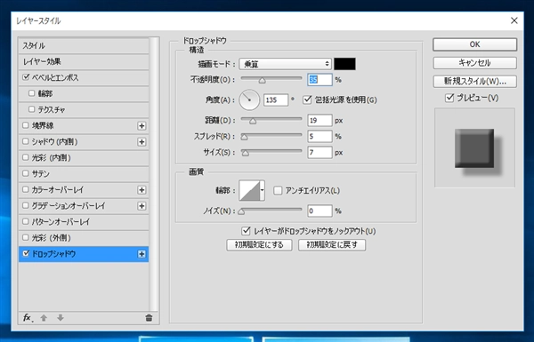This screenshot has width=534, height=342.
Task: Select the サテン effect row
Action: pos(84,174)
